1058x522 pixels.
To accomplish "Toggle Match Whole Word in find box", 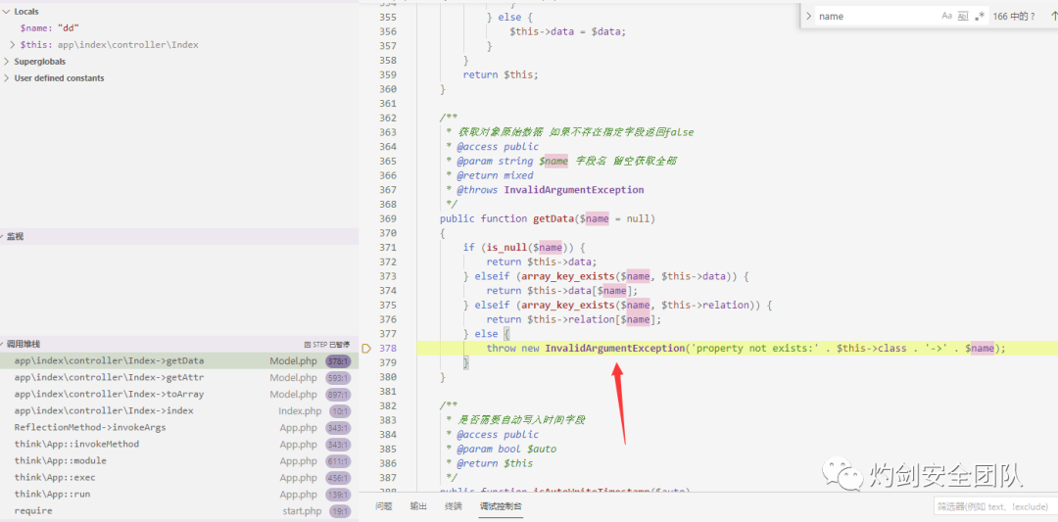I will click(963, 17).
